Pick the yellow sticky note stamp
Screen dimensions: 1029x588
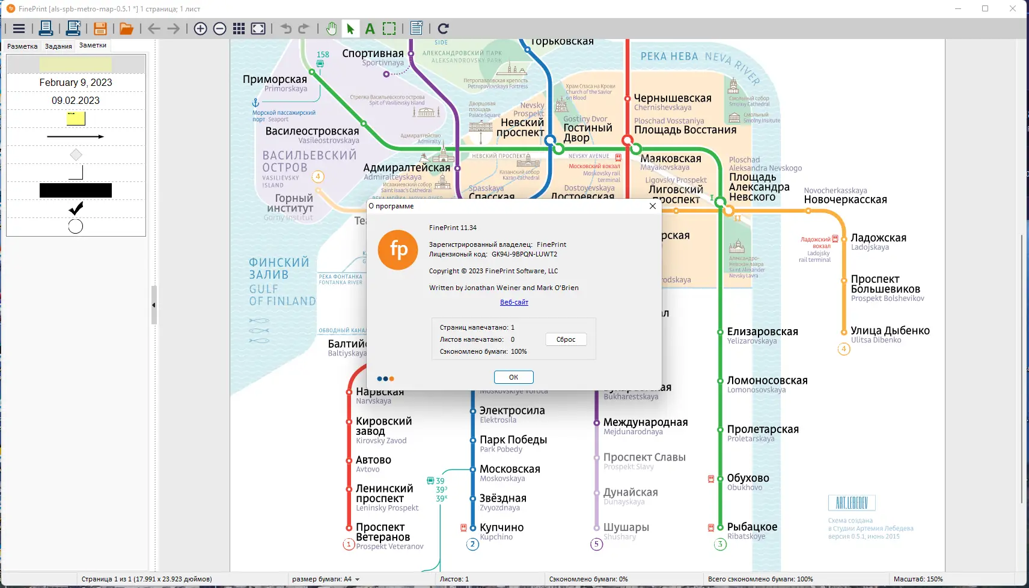[x=76, y=118]
